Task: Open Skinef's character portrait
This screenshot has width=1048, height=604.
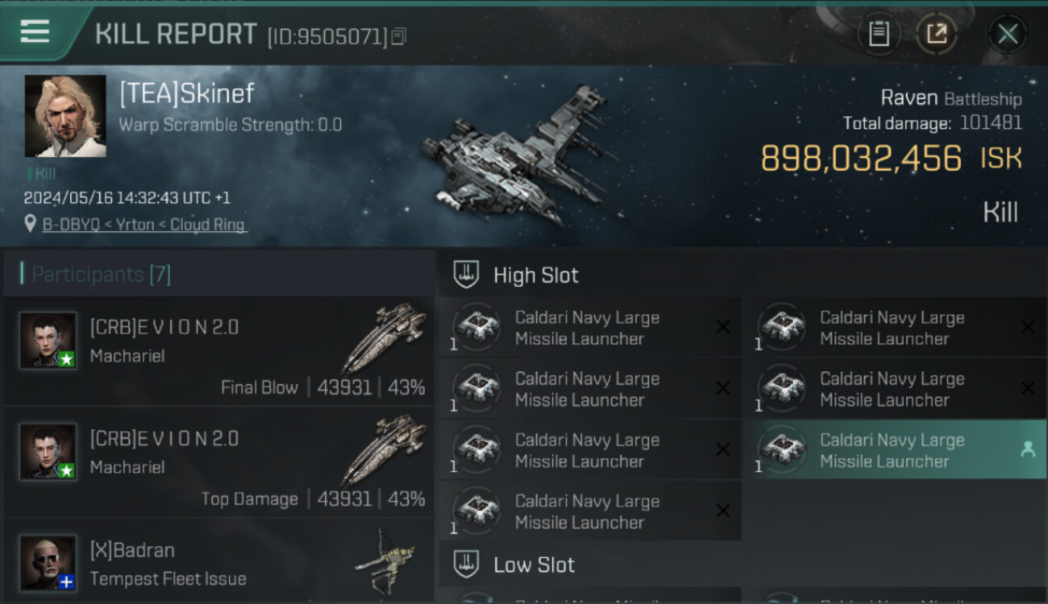Action: 65,116
